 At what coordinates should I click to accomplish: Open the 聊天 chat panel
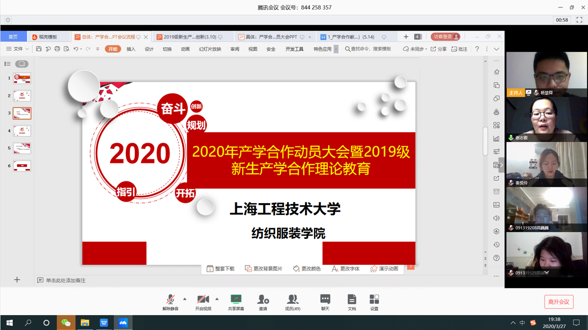325,302
